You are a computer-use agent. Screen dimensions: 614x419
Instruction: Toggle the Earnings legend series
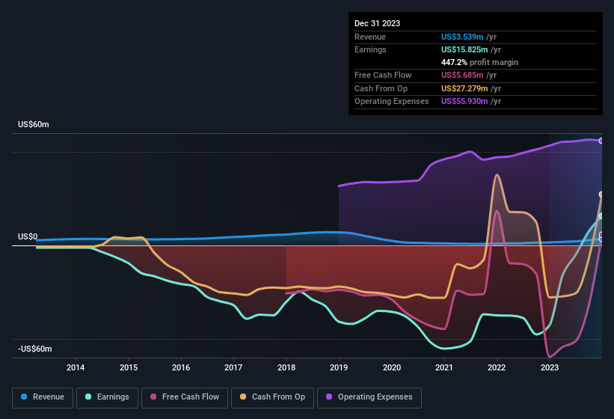[108, 397]
